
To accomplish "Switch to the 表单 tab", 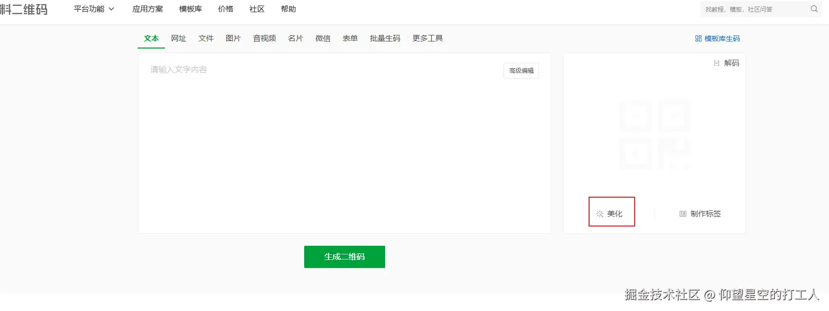I will (350, 38).
